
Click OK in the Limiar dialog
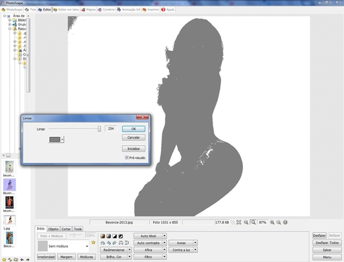(x=134, y=129)
